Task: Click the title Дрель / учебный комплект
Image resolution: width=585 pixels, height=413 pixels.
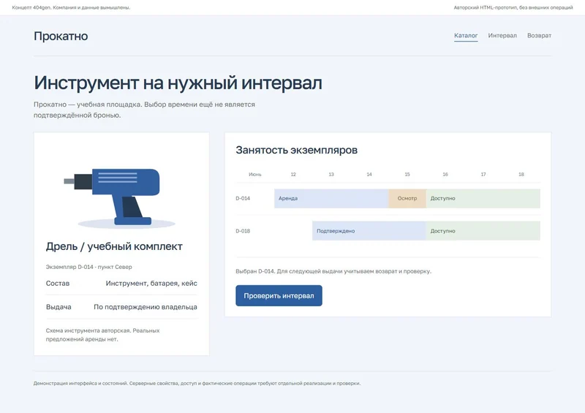Action: point(114,246)
